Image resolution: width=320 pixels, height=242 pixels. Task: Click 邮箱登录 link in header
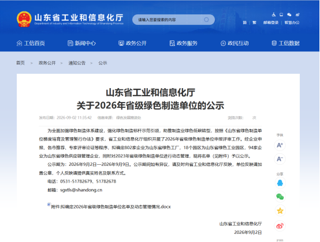click(x=271, y=22)
